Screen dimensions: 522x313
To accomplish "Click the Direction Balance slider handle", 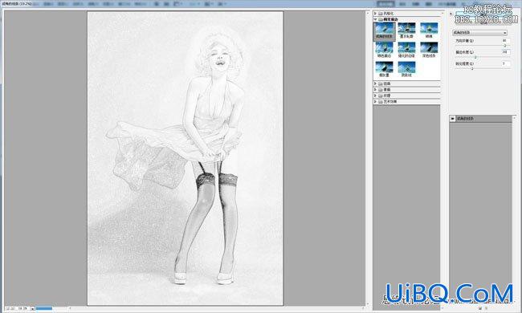I will (505, 46).
